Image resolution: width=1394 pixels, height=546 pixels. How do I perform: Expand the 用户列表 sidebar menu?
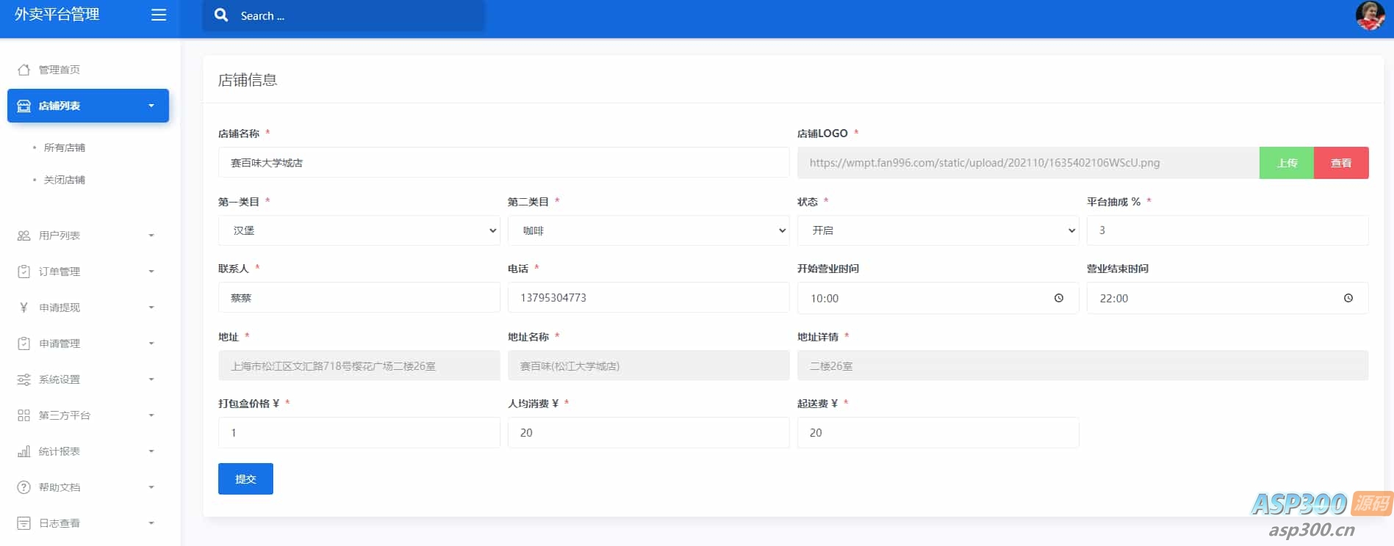point(87,236)
